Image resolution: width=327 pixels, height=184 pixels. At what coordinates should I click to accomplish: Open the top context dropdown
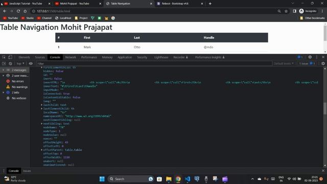click(x=20, y=63)
